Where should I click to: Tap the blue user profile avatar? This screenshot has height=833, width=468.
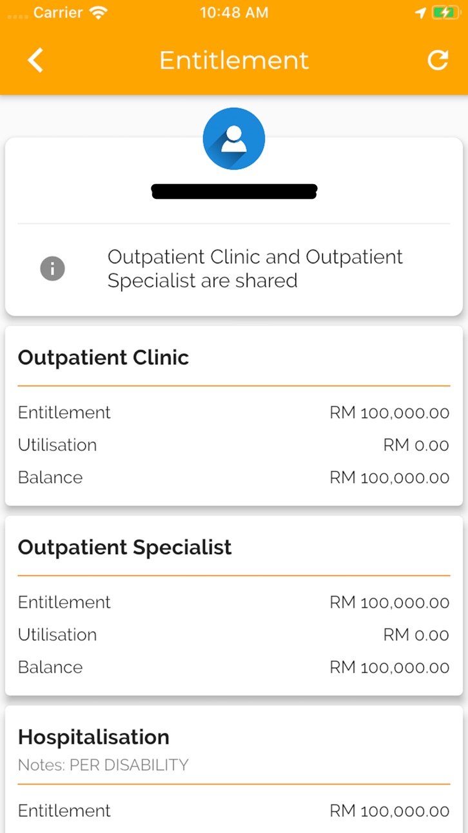click(234, 139)
